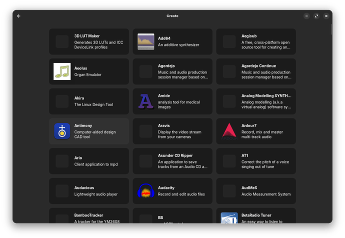
Task: Open the AudMeS app title
Action: (249, 187)
